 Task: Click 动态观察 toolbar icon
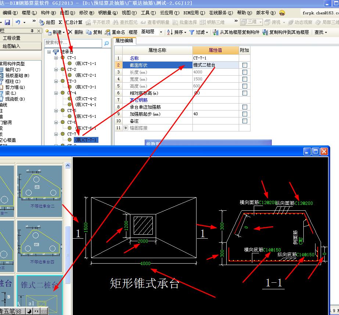(x=291, y=22)
